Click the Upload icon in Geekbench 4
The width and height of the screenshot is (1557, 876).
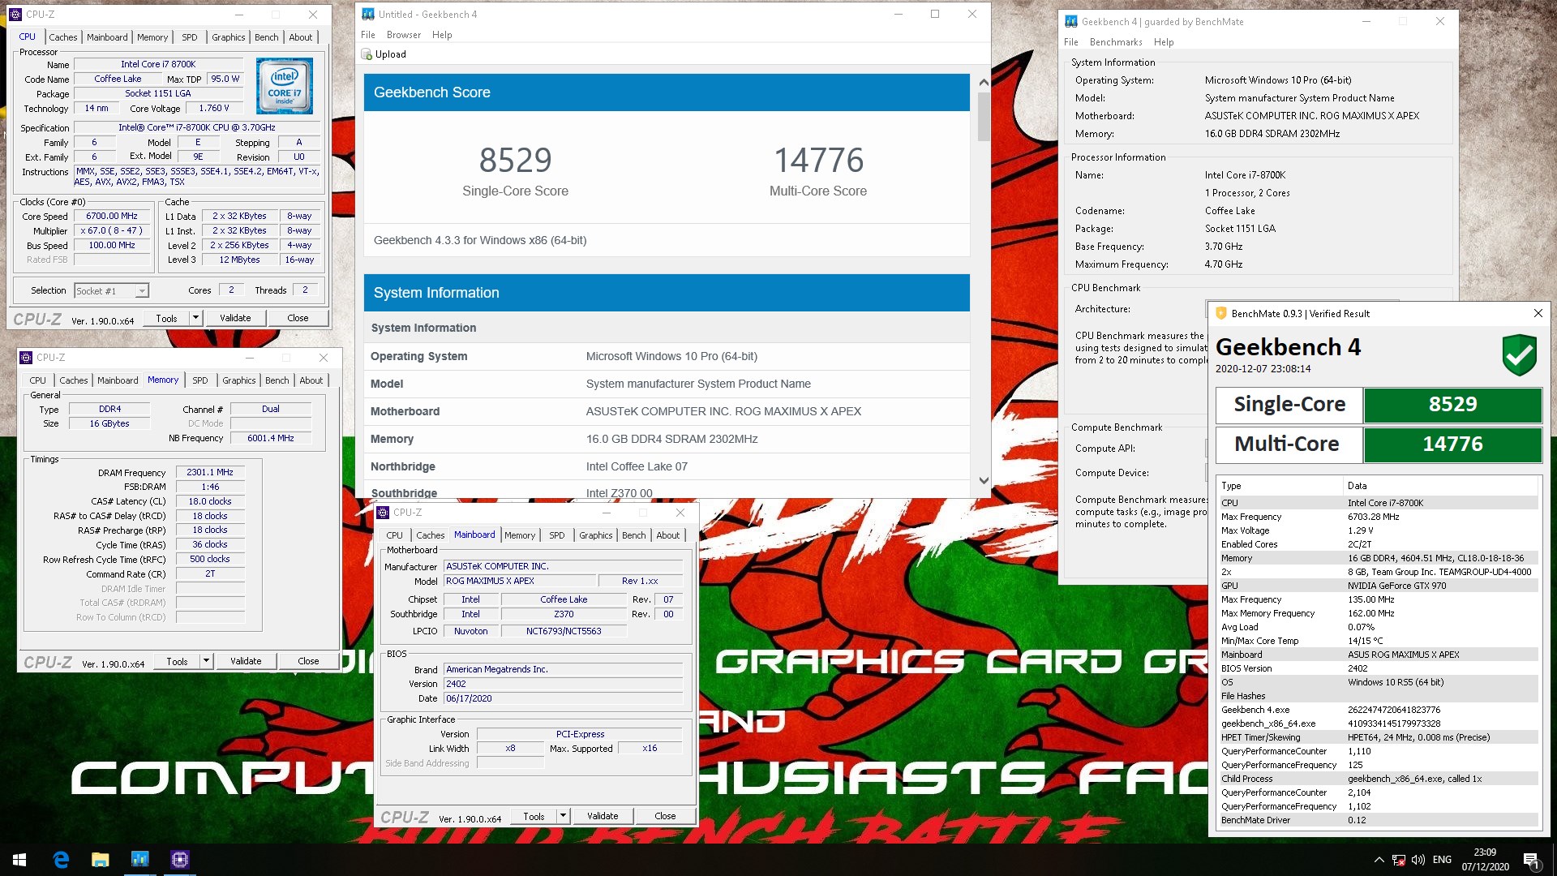(x=367, y=54)
